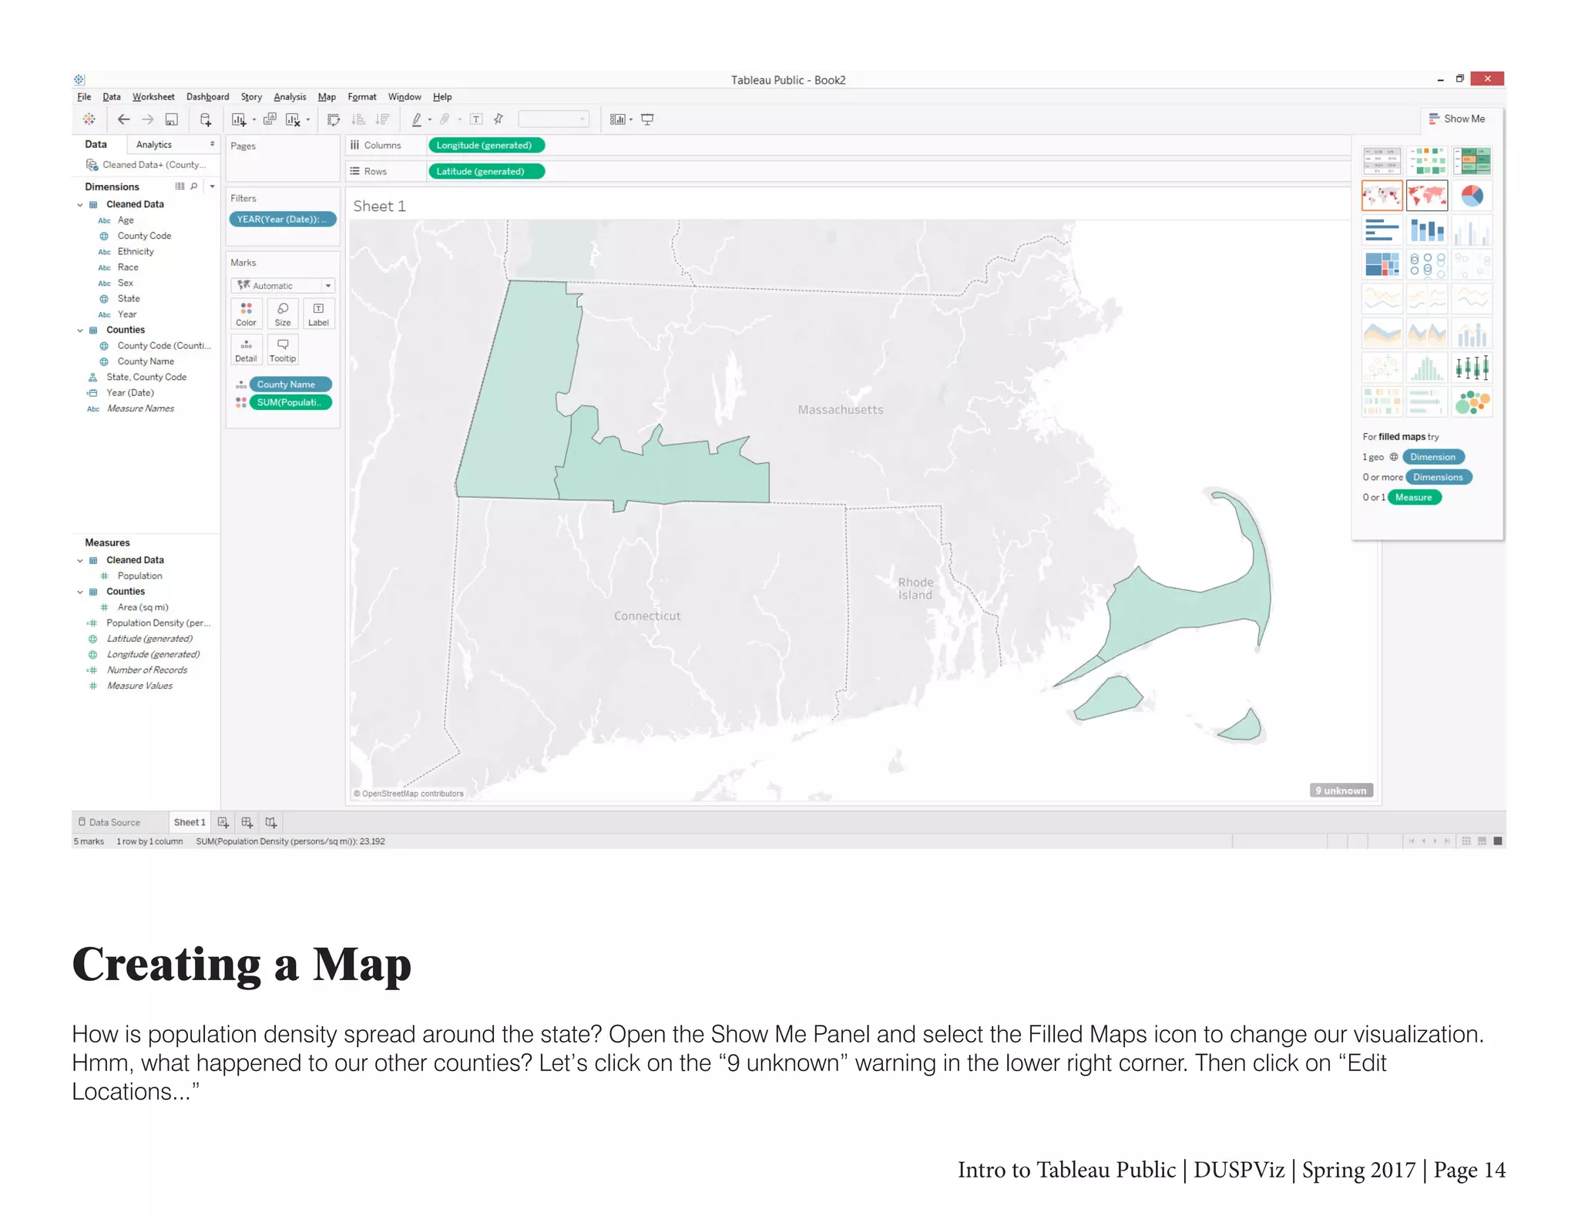The image size is (1578, 1219).
Task: Click the Ethnicity dimension field
Action: tap(136, 252)
